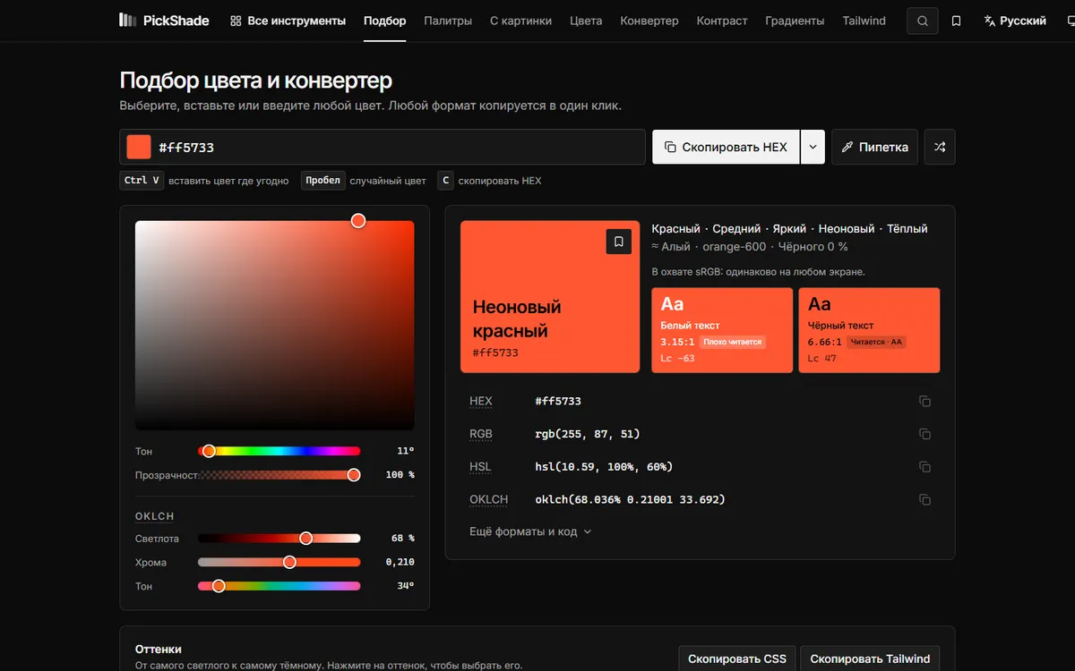Click the C shortcut key hint
This screenshot has height=671, width=1075.
click(445, 180)
